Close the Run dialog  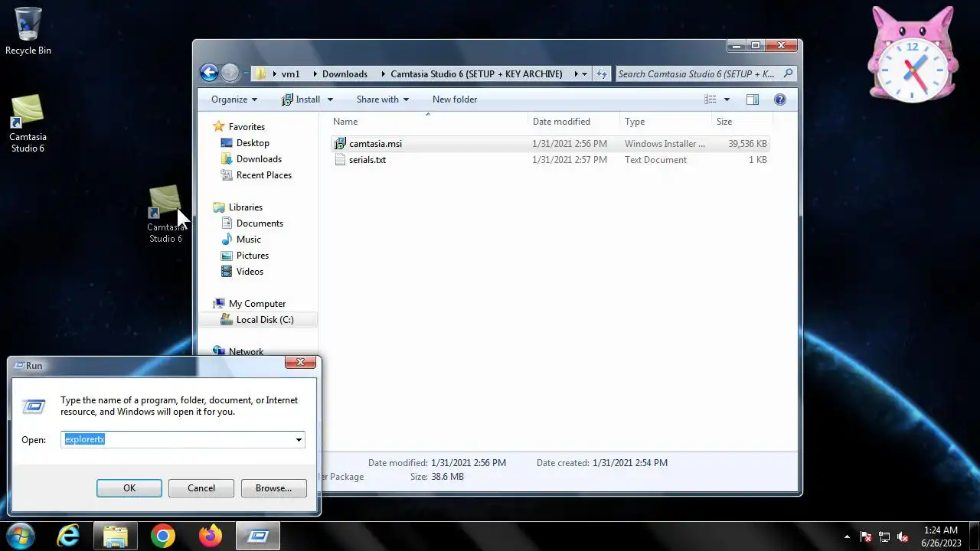(x=300, y=363)
